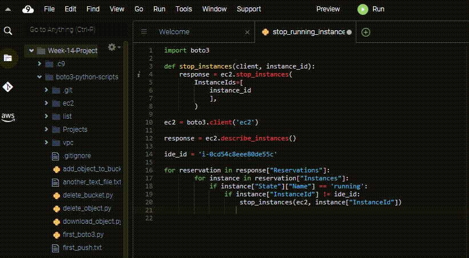
Task: Open the Environment file tree panel icon
Action: tap(8, 58)
